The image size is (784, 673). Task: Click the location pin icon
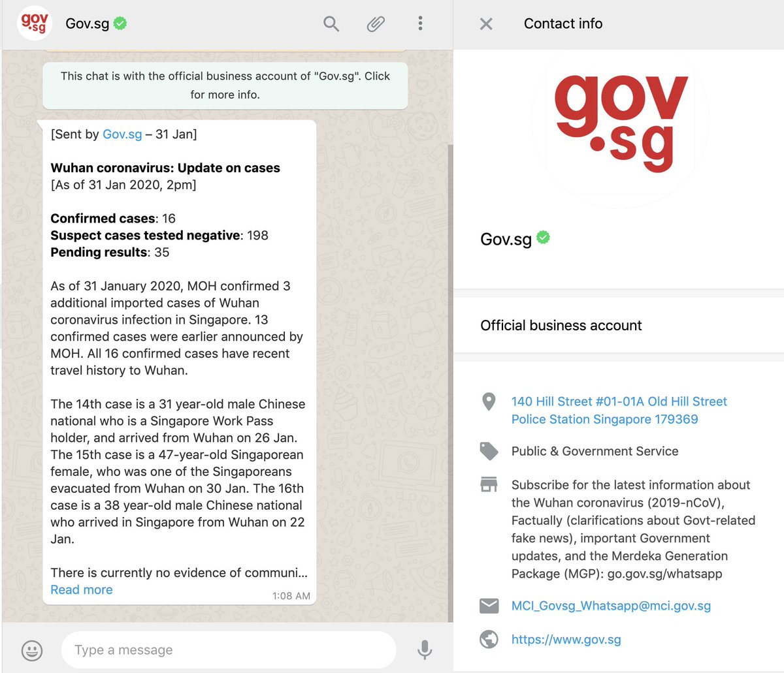489,401
